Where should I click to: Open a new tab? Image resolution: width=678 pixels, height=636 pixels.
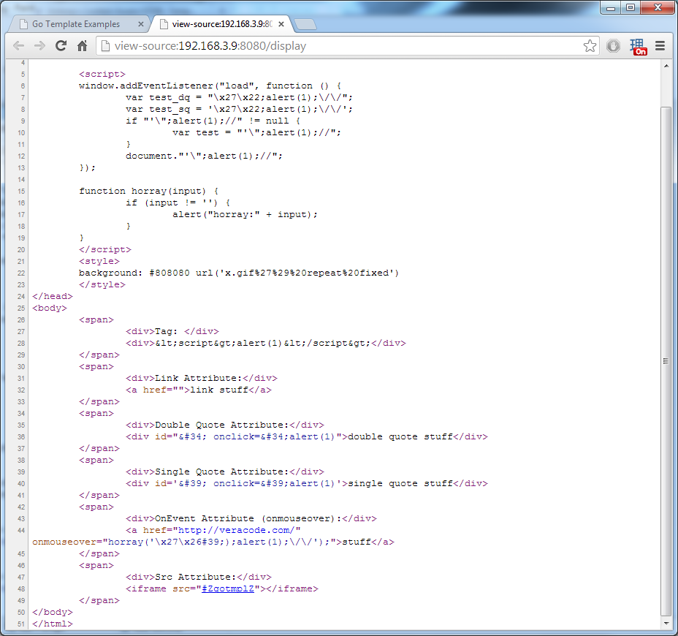[305, 25]
